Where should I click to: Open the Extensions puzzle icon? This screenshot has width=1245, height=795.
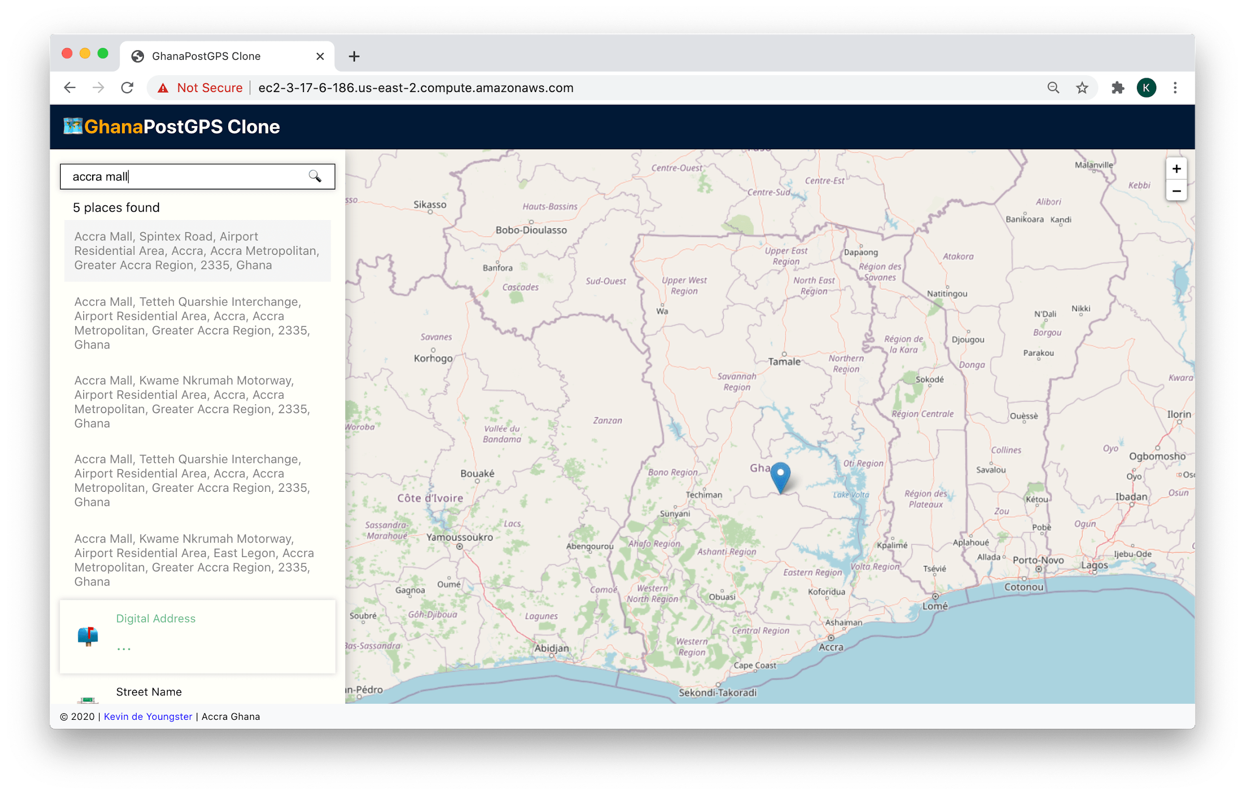[1118, 87]
